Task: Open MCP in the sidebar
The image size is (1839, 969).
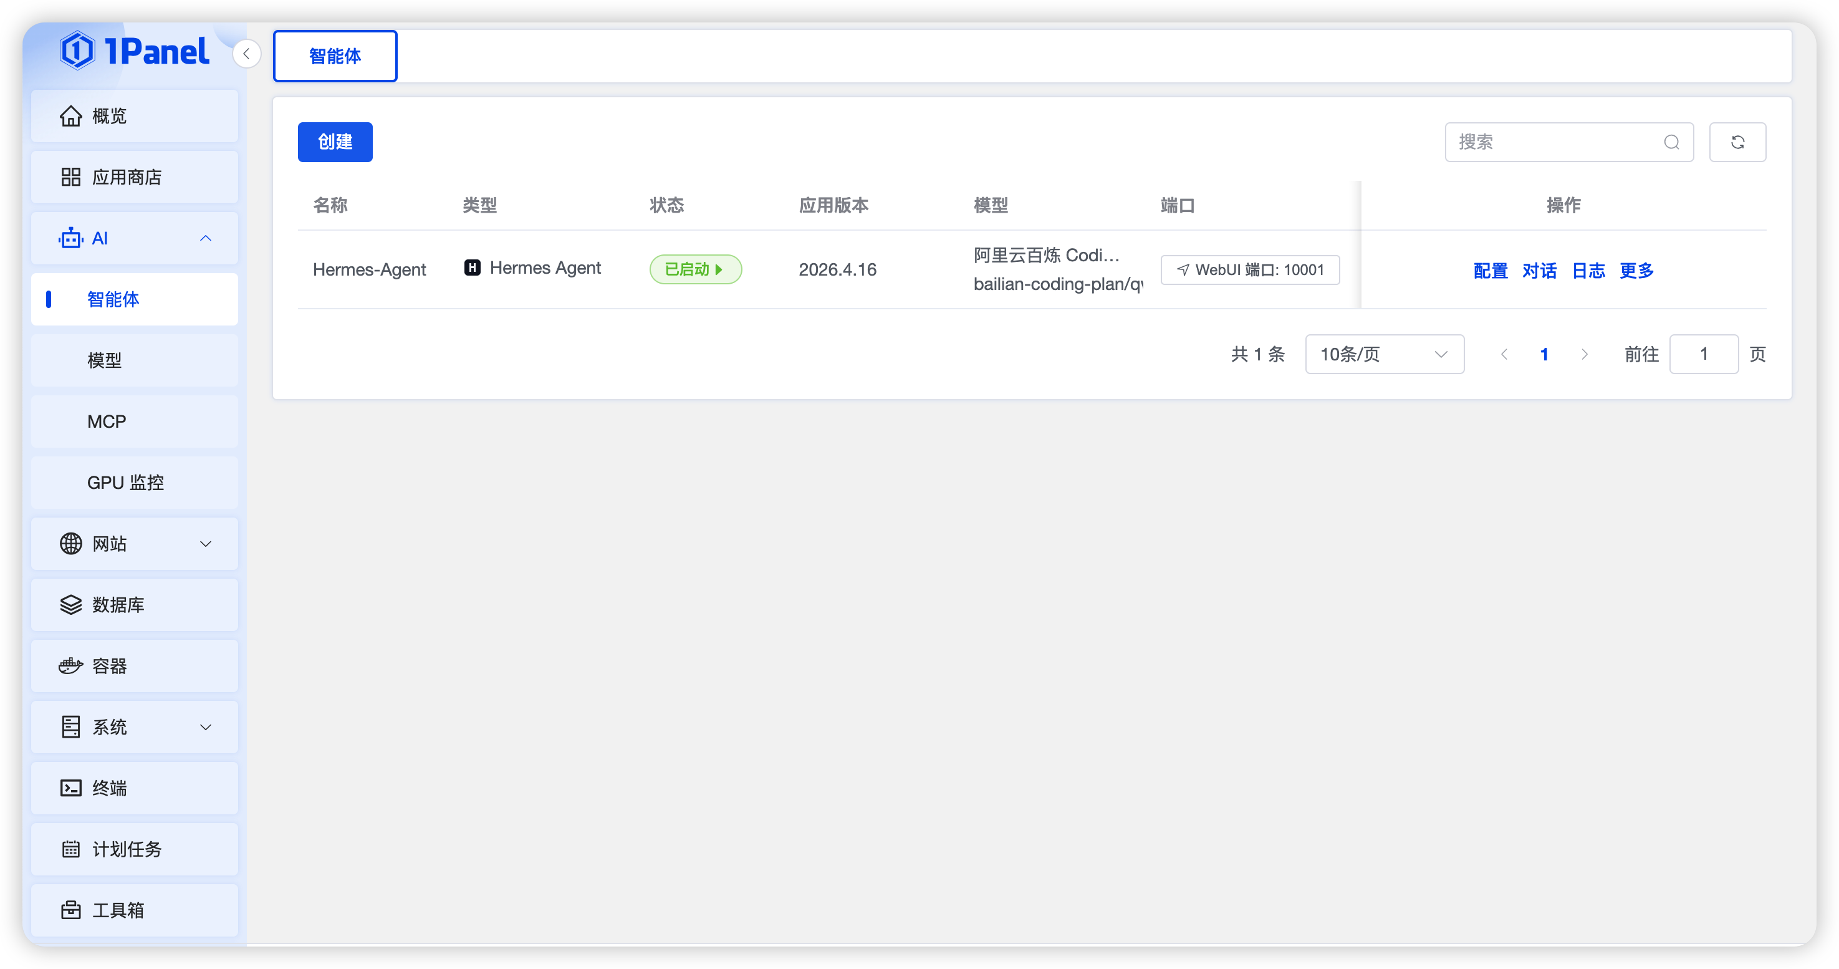Action: (134, 422)
